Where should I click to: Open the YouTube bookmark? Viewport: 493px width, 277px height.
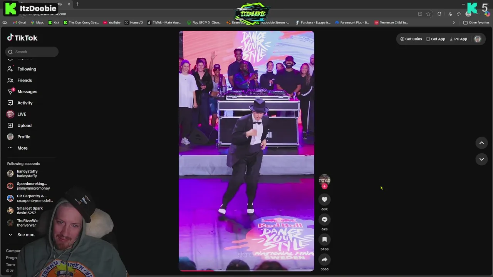click(x=112, y=22)
